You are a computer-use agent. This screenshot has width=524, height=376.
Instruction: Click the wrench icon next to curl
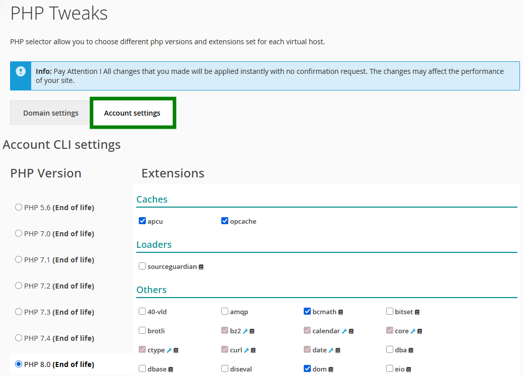[247, 350]
